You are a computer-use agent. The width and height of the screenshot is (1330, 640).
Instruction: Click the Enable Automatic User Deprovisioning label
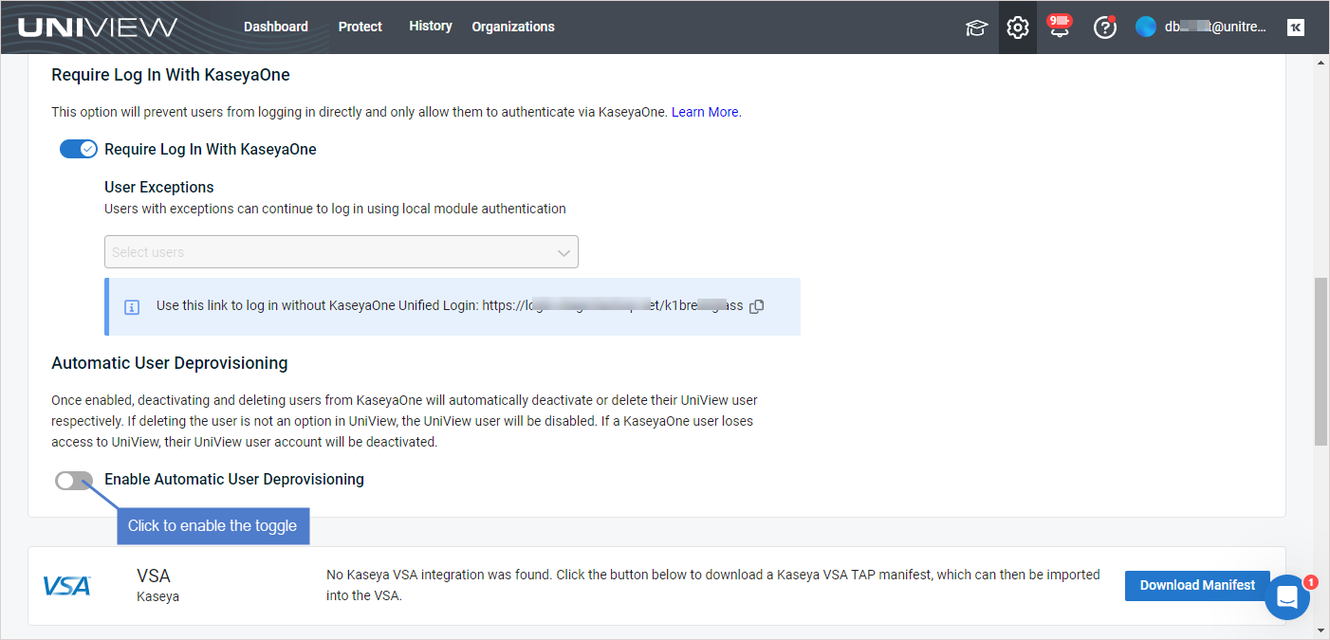click(x=234, y=480)
